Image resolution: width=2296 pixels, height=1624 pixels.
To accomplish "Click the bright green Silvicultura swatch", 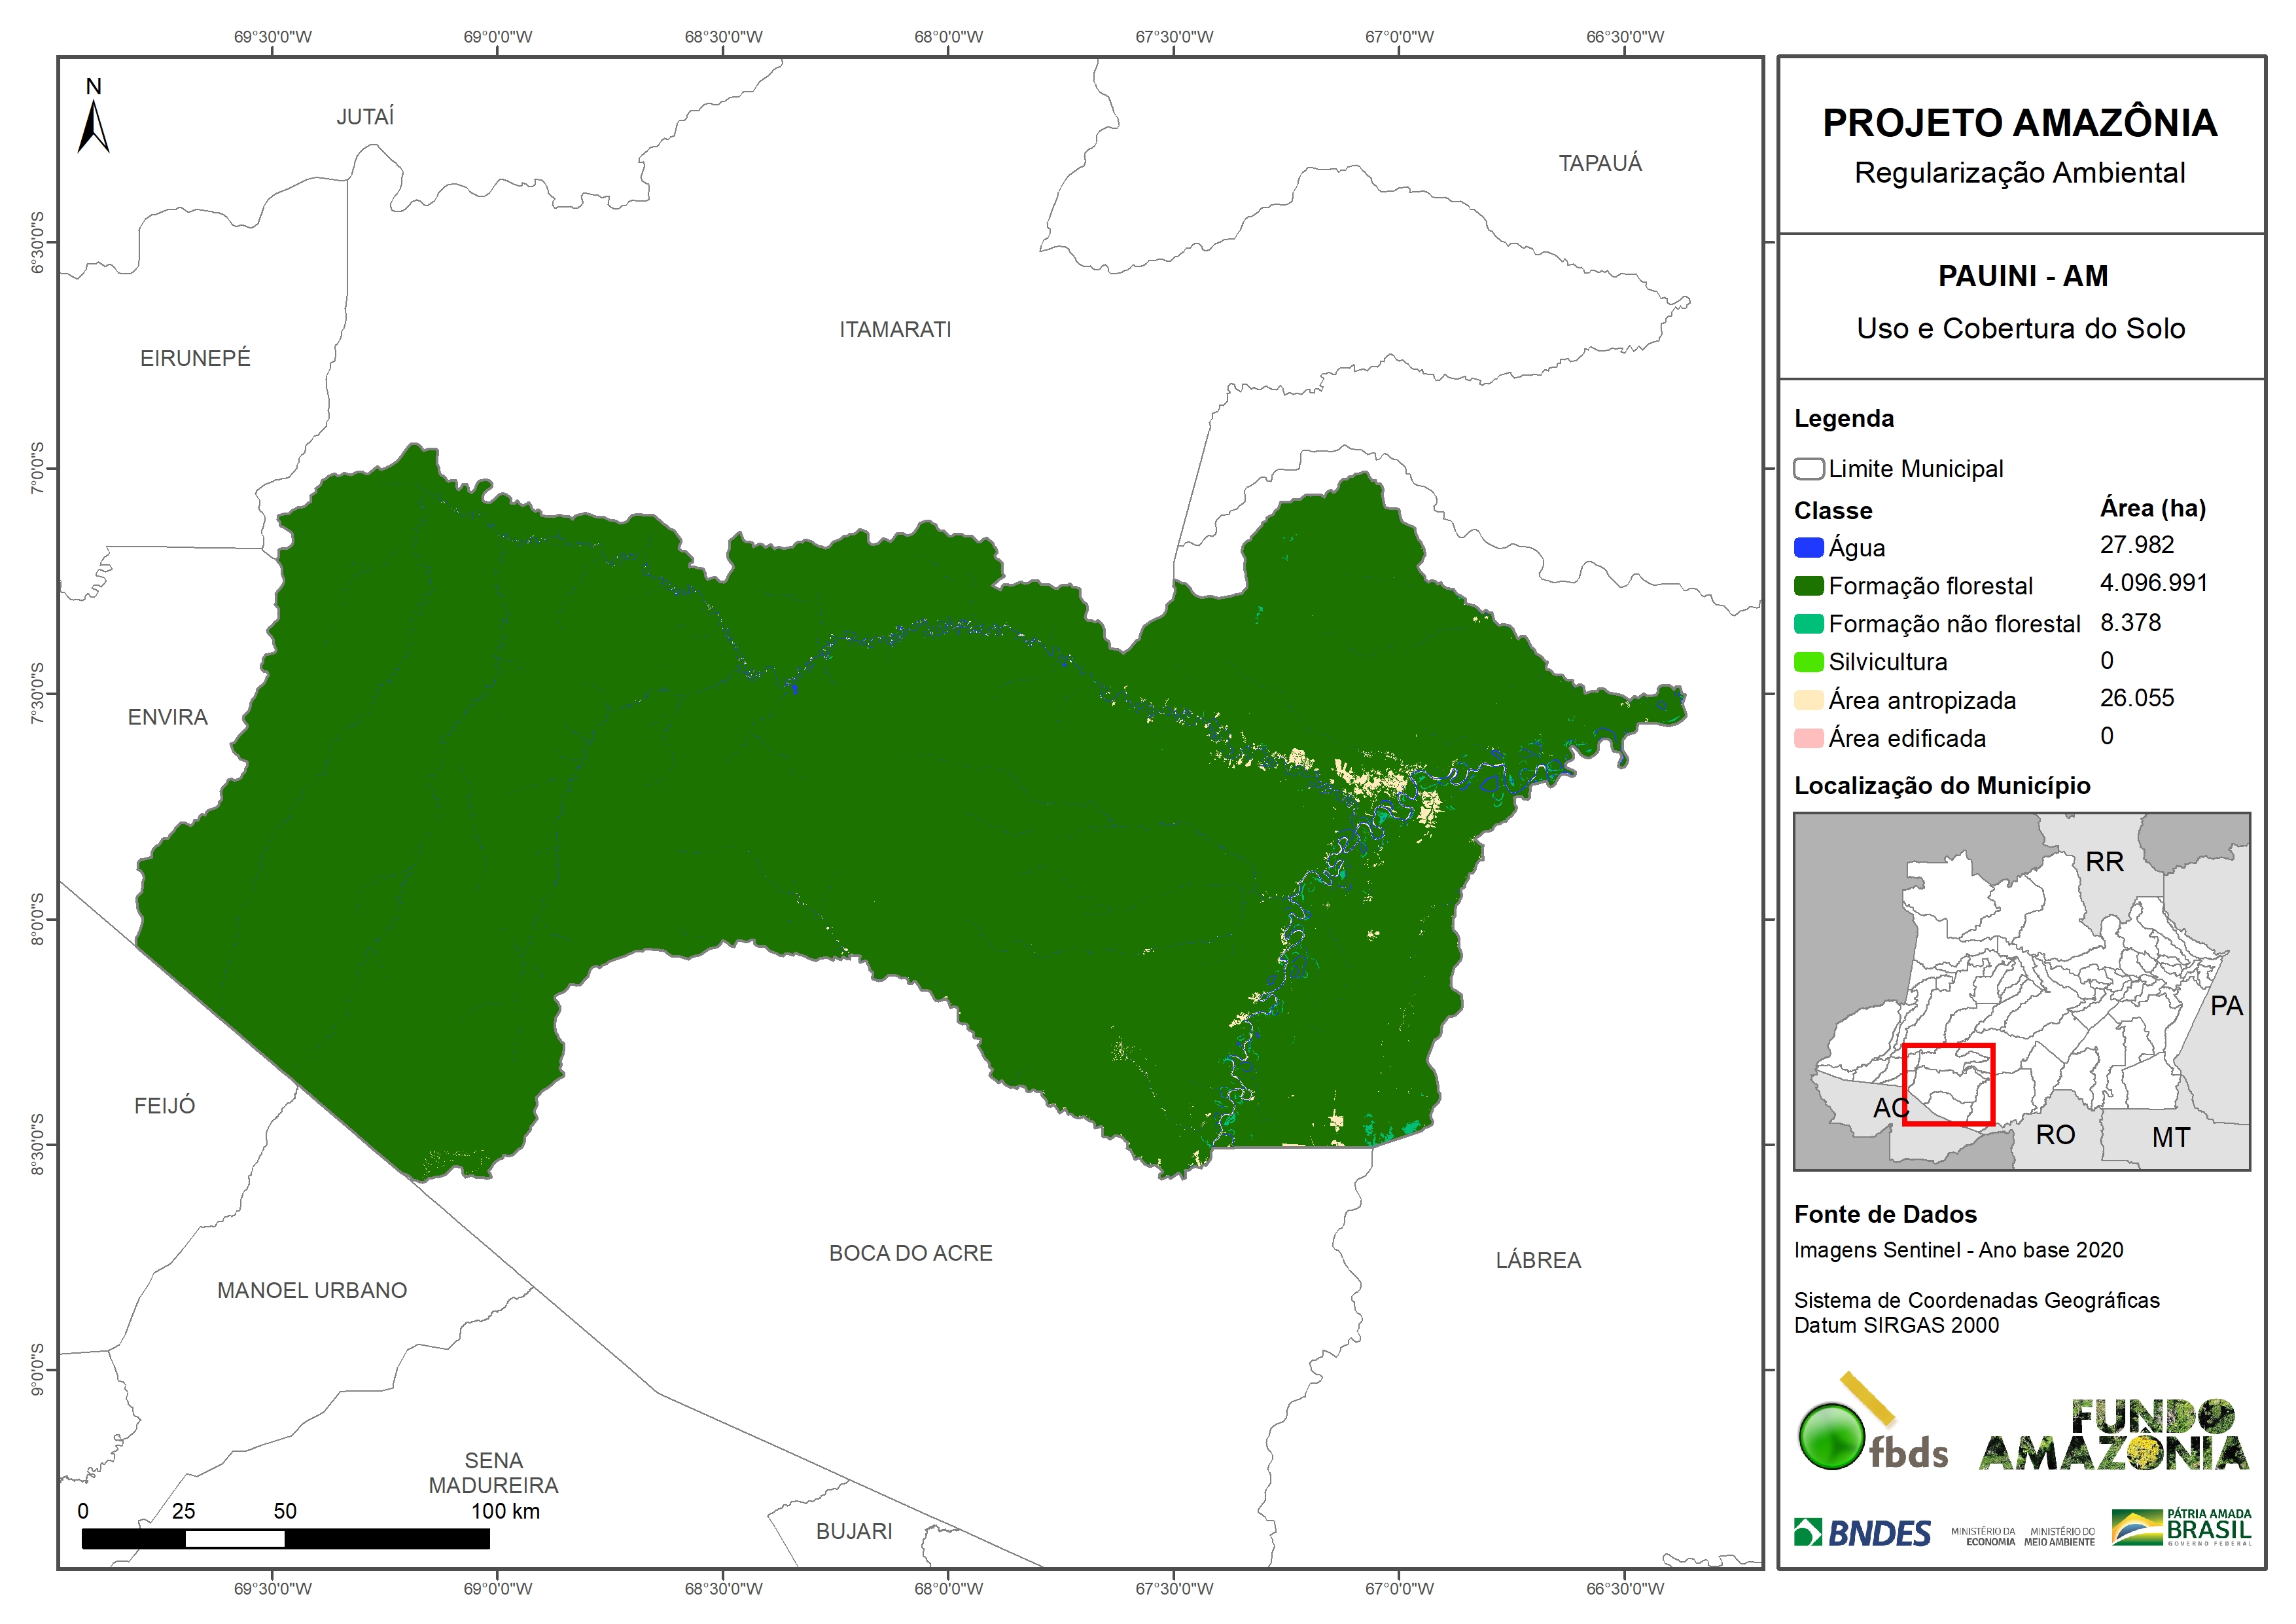I will point(1808,661).
